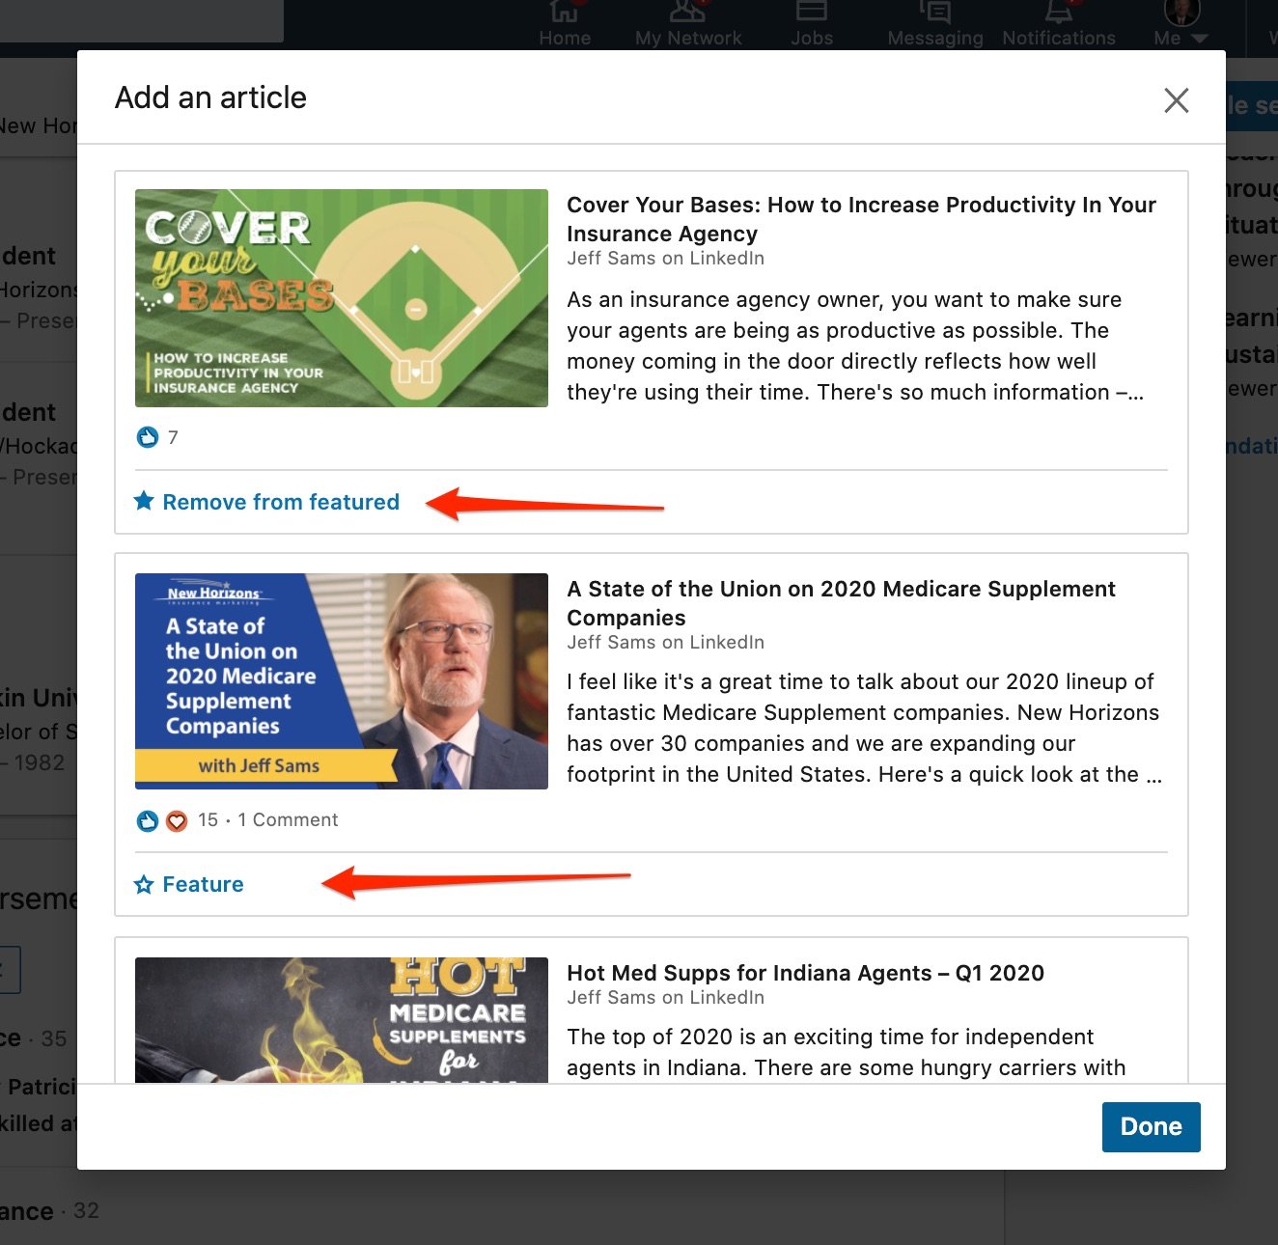Click the 2020 lineup article summary text

(x=865, y=728)
